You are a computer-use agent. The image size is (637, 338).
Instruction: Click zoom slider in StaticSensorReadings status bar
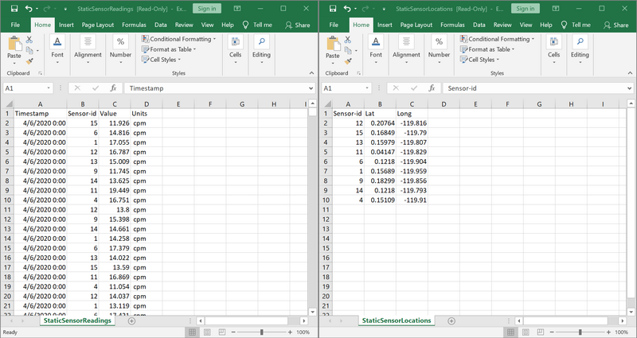pyautogui.click(x=262, y=332)
